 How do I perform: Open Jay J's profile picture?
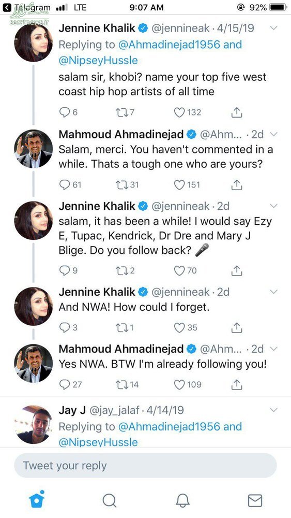33,425
